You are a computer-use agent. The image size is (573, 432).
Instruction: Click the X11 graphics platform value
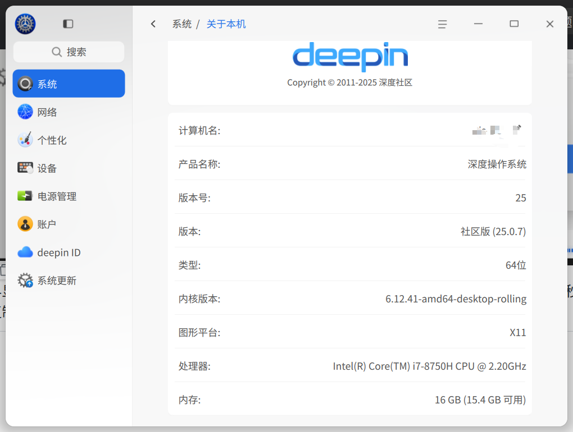[518, 332]
